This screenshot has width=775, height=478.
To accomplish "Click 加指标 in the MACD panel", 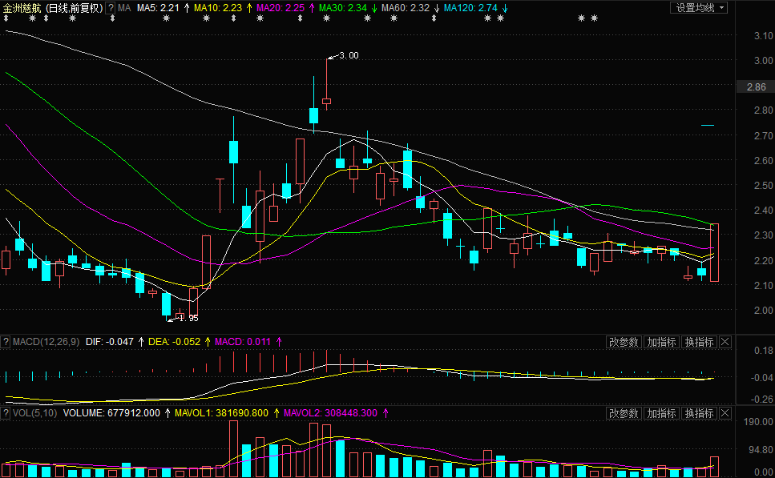I will coord(662,342).
